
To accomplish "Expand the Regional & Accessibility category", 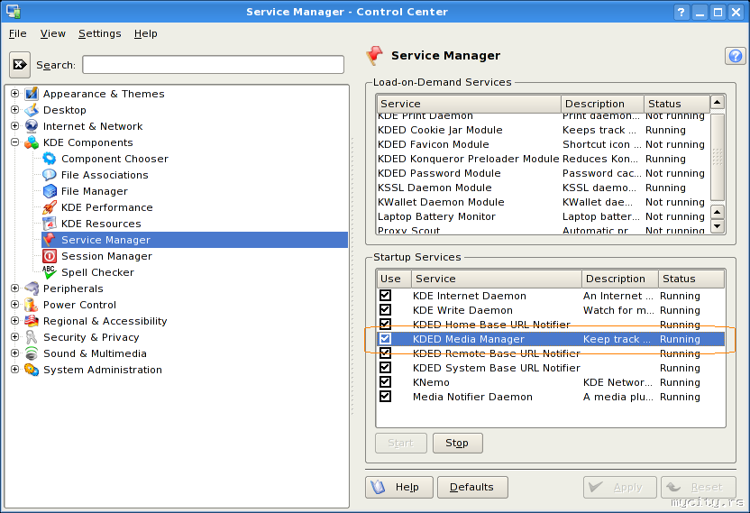I will tap(14, 321).
